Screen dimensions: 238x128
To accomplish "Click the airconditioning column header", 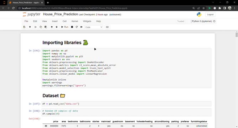I will click(x=162, y=122).
